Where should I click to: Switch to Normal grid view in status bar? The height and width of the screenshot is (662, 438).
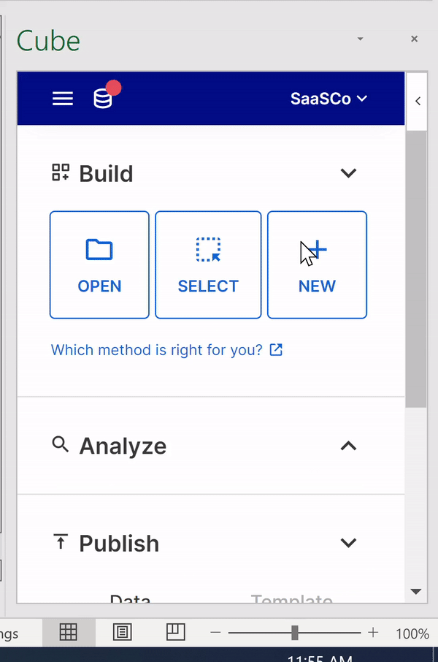point(69,632)
